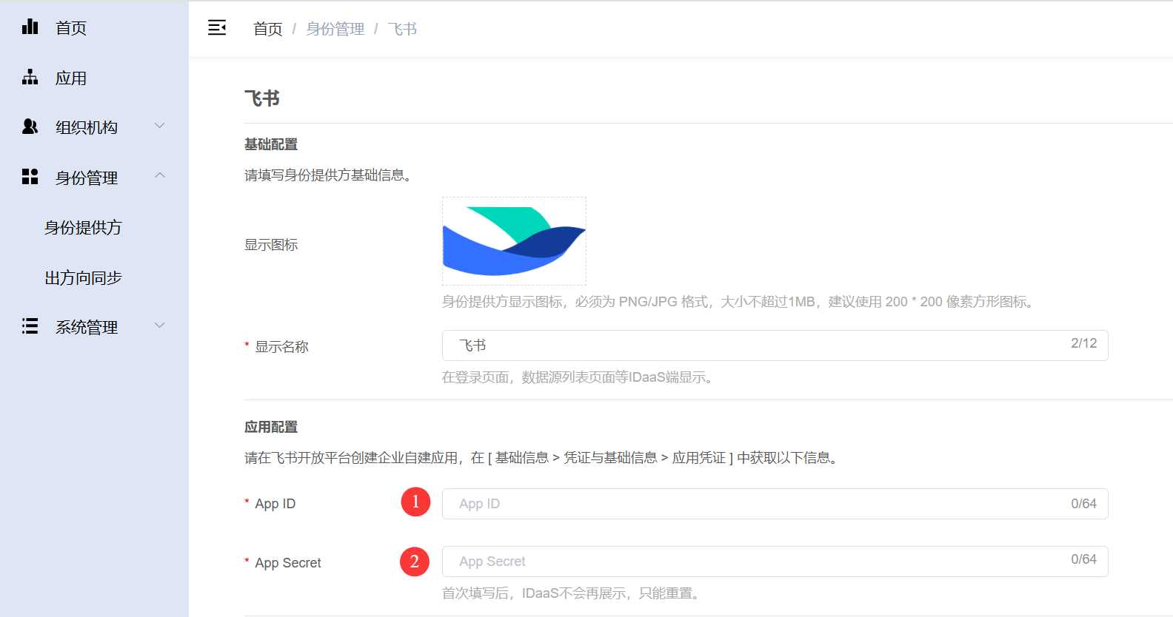The width and height of the screenshot is (1173, 617).
Task: Click the user icon beside 组织机构
Action: point(30,127)
